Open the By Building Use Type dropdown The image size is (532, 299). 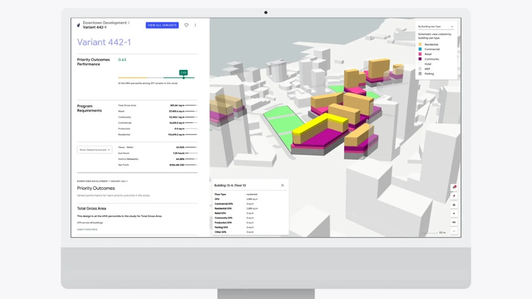pos(436,27)
